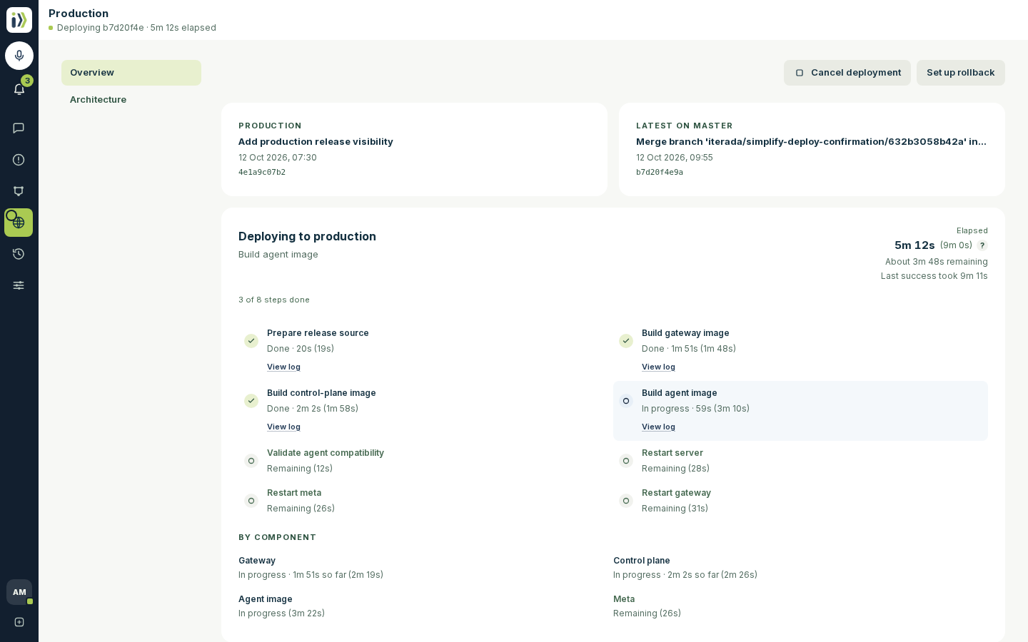Switch to the Overview tab
This screenshot has height=642, width=1028.
[x=131, y=73]
